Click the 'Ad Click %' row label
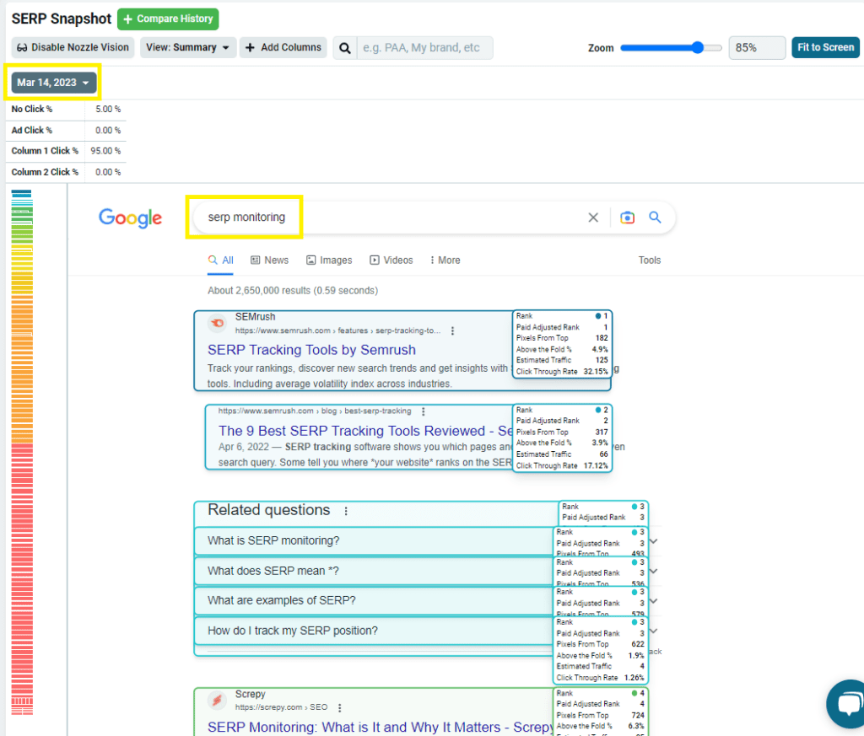The height and width of the screenshot is (736, 864). click(32, 131)
